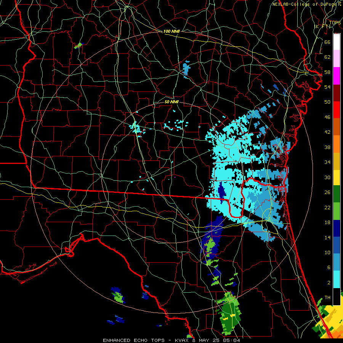Click the dark red 50 kft legend swatch
Screen dimensions: 343x343
pos(337,93)
